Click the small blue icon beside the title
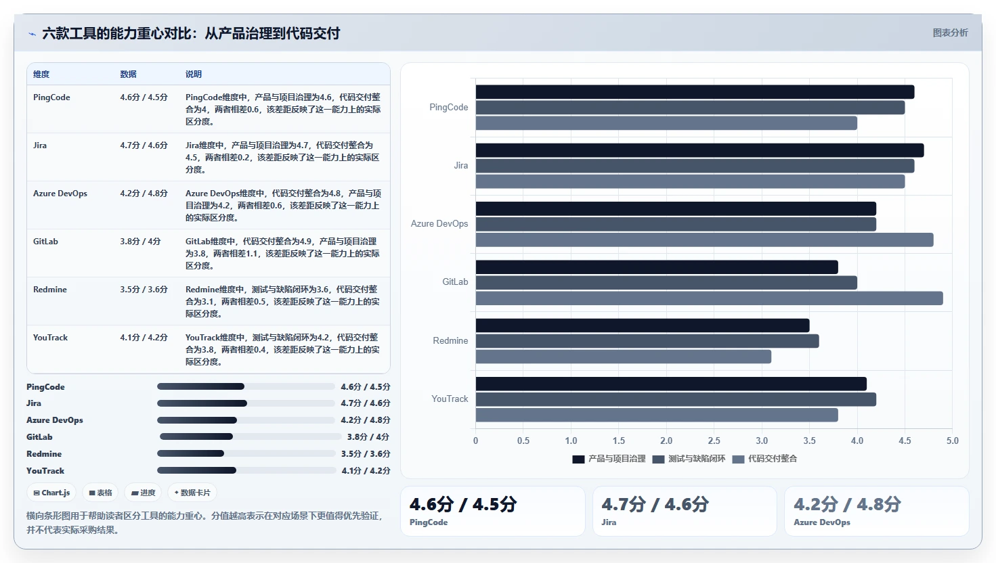Image resolution: width=996 pixels, height=563 pixels. [x=32, y=34]
